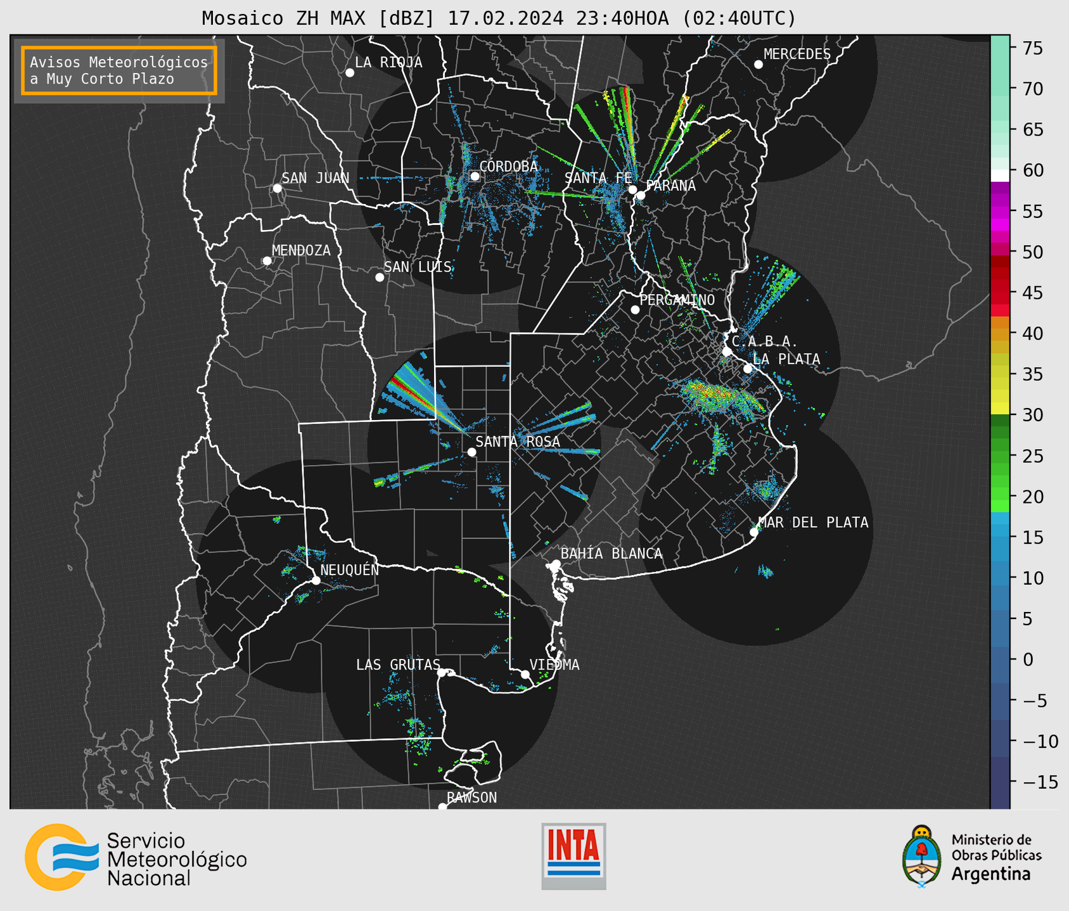Select the LAS GRUTAS city marker
The width and height of the screenshot is (1069, 911).
442,673
